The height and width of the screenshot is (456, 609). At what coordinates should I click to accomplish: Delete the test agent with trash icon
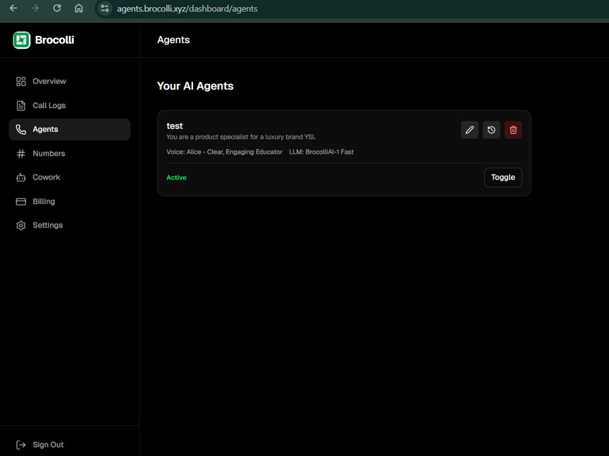click(513, 130)
